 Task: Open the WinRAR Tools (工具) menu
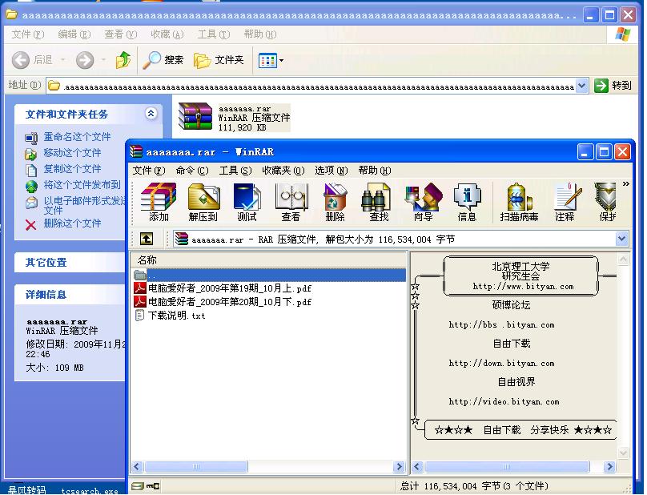[x=235, y=170]
